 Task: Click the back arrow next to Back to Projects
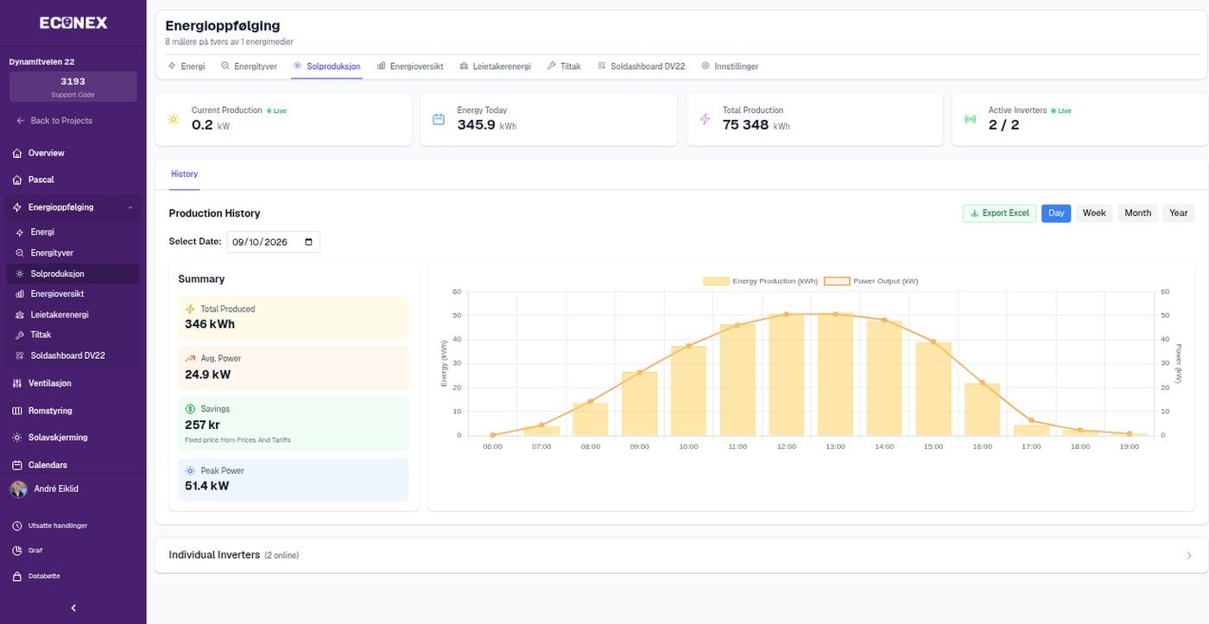21,121
